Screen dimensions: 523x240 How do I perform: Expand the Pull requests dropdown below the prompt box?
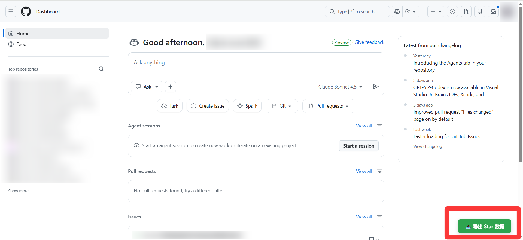point(329,106)
